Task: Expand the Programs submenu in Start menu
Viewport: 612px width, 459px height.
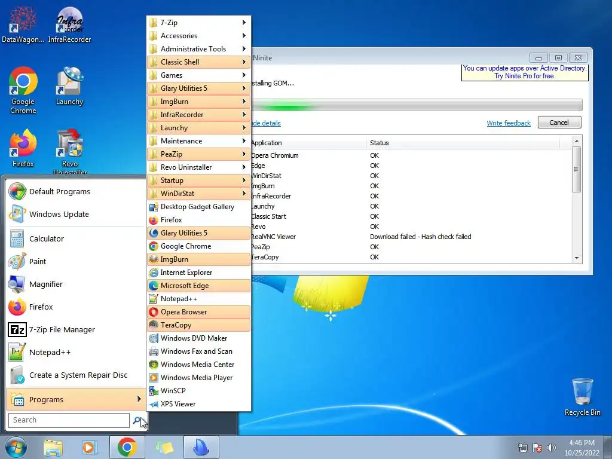Action: click(x=75, y=399)
